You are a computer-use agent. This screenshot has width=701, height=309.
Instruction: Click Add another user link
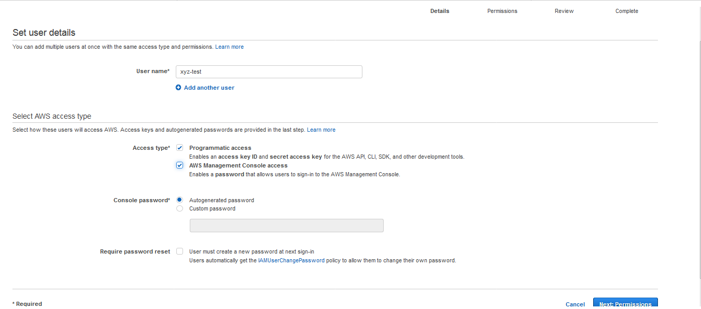coord(209,88)
